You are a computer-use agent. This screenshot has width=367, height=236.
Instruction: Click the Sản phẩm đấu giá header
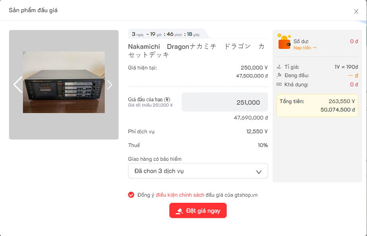[33, 10]
